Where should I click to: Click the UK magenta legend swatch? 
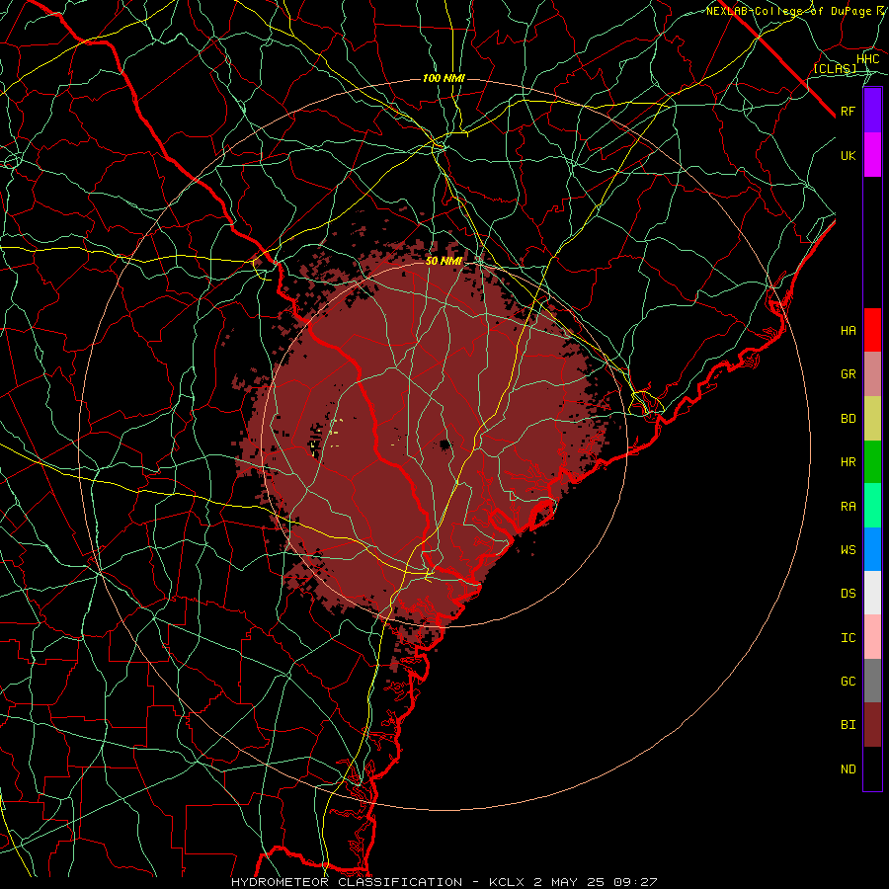(x=872, y=155)
